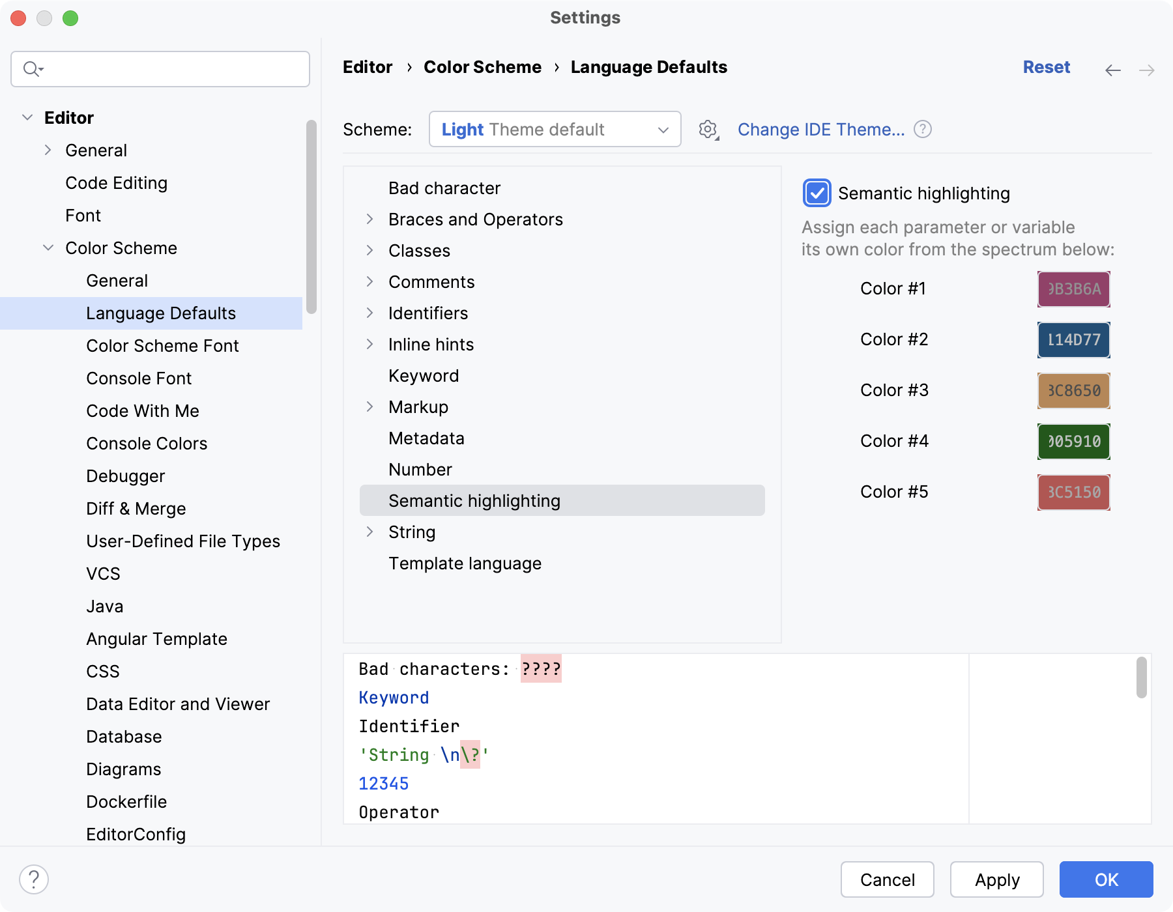Change the Color #3 swatch
1173x912 pixels.
(x=1073, y=390)
